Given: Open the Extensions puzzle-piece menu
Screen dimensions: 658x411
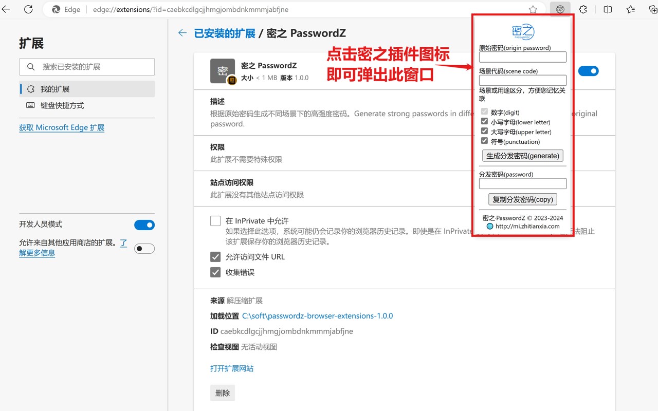Looking at the screenshot, I should click(x=583, y=9).
